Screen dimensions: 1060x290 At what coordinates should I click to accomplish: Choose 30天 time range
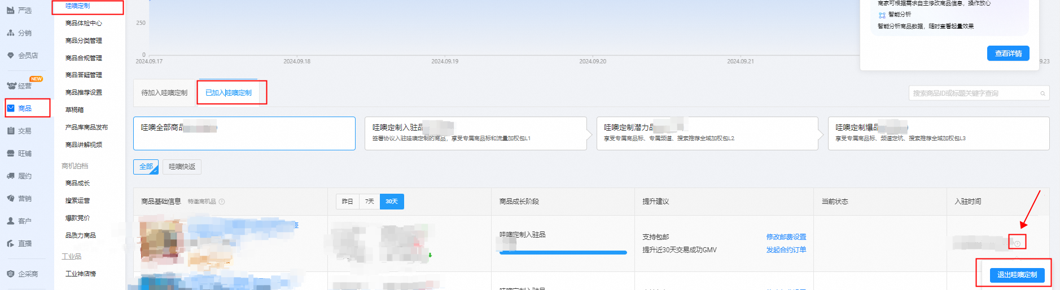point(392,202)
